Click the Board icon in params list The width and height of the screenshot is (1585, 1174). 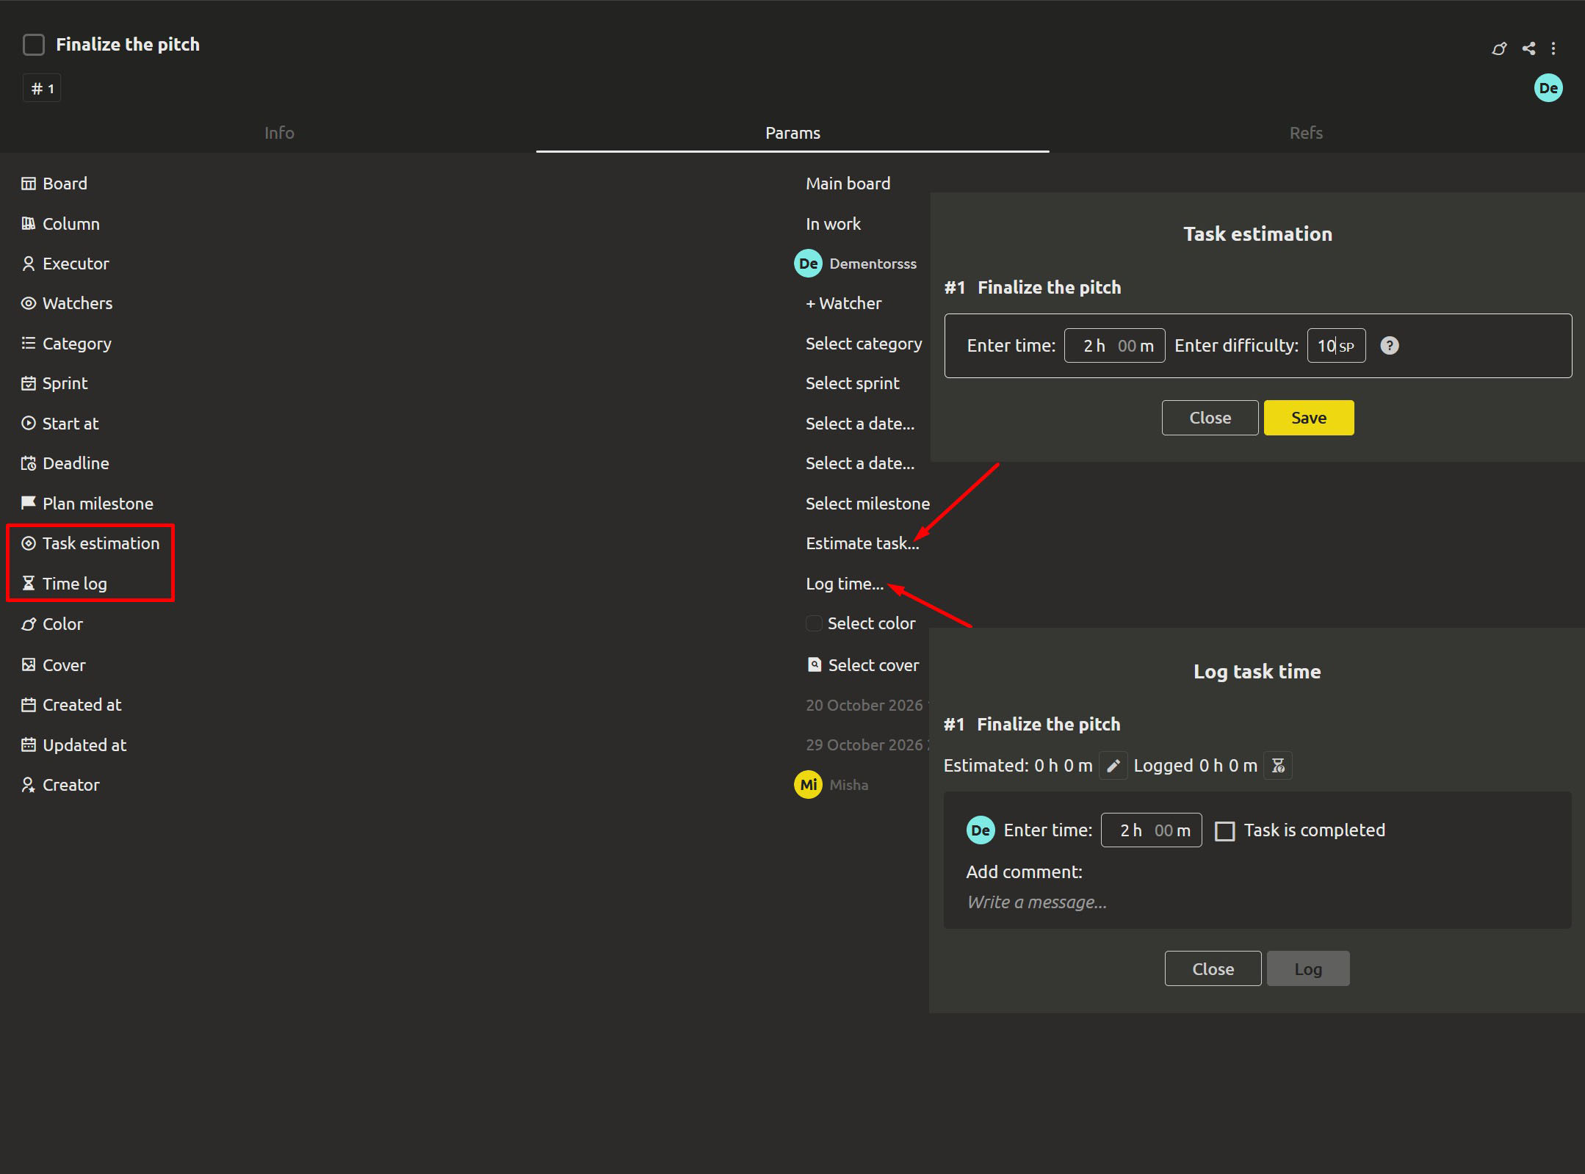[x=28, y=184]
